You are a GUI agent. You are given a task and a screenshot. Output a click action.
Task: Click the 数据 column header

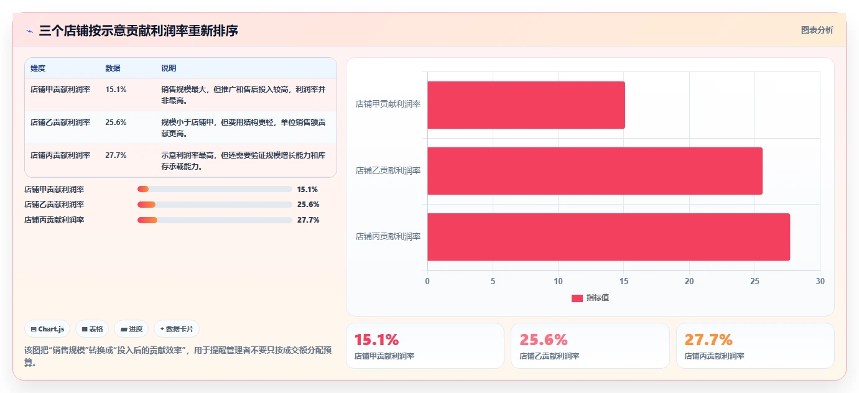tap(113, 68)
